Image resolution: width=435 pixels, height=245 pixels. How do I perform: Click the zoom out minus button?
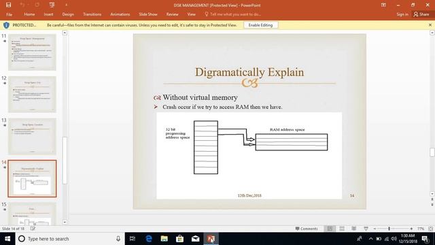[x=375, y=229]
